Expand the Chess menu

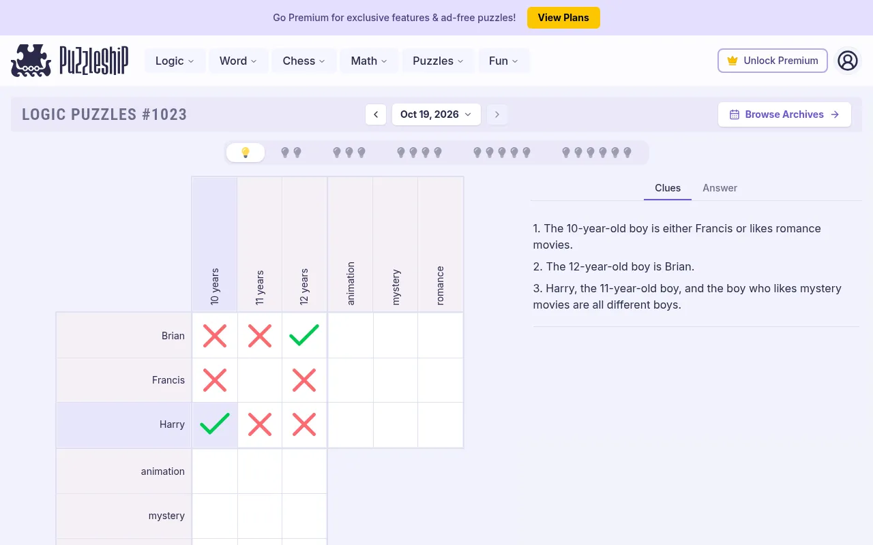[304, 61]
